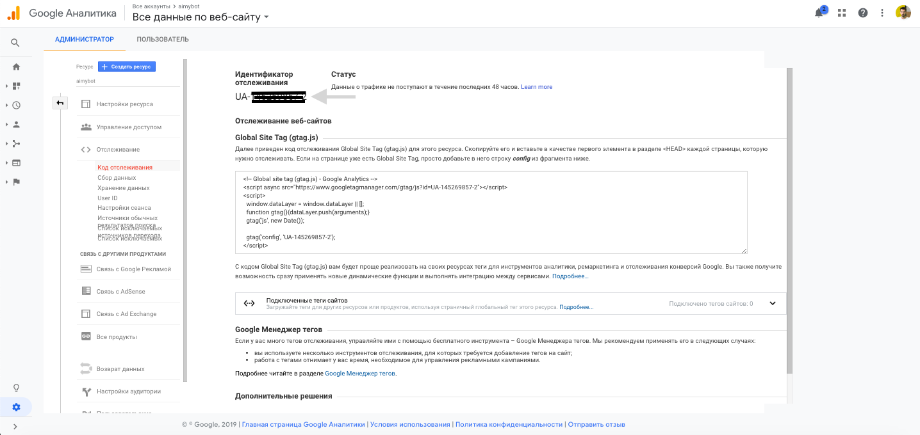920x435 pixels.
Task: Select the АДМИНИСТРАТОР tab
Action: tap(85, 40)
